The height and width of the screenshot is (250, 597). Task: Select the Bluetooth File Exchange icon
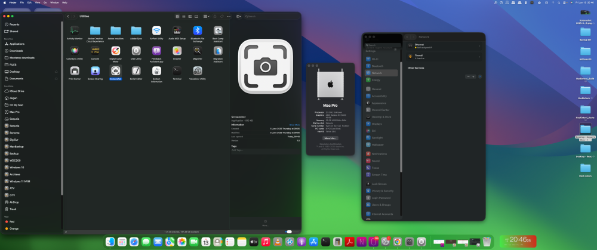(197, 30)
